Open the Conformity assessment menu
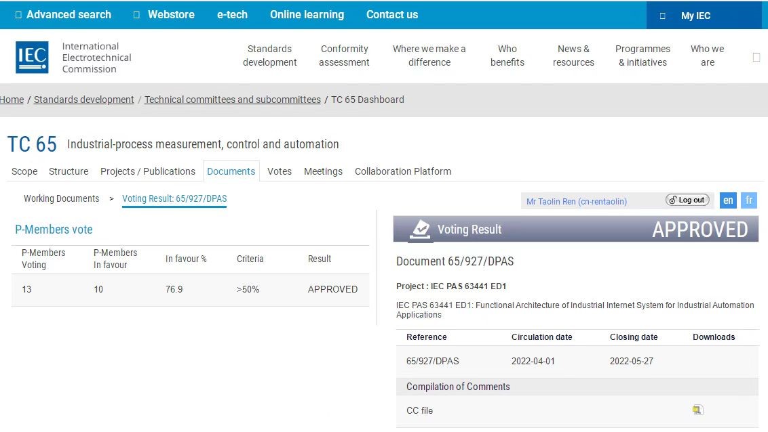This screenshot has height=432, width=768. click(344, 56)
